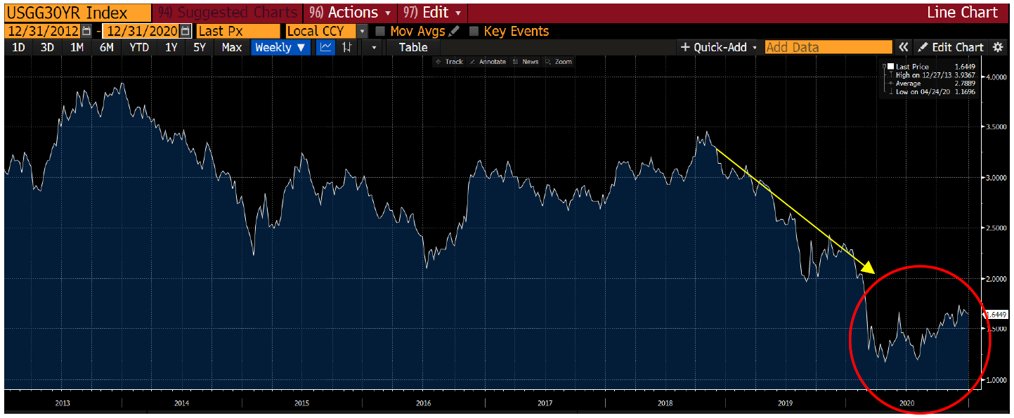Viewport: 1014px width, 418px height.
Task: Open the start date calendar picker
Action: pos(86,31)
